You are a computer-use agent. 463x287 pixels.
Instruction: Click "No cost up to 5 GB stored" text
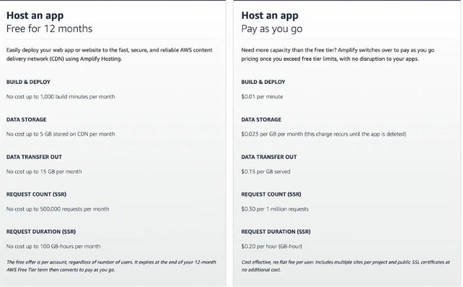tap(60, 134)
